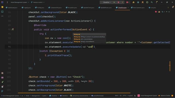Click JButton check declaration line

(x=57, y=77)
